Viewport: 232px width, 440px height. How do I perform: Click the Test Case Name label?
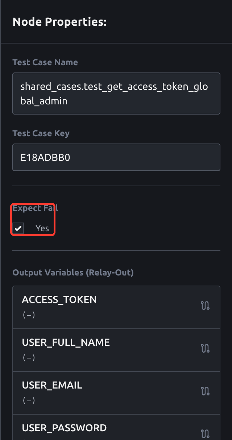click(45, 62)
